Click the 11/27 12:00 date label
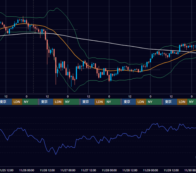196x173 pixels. (x=88, y=170)
